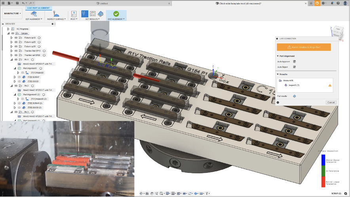Click the results chart icon
This screenshot has width=350, height=197.
[93, 14]
